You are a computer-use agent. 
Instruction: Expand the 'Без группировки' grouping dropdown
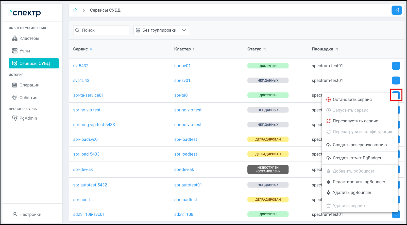[x=161, y=30]
